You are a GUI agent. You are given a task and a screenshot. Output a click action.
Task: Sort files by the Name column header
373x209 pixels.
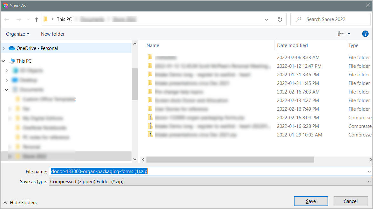click(x=153, y=45)
